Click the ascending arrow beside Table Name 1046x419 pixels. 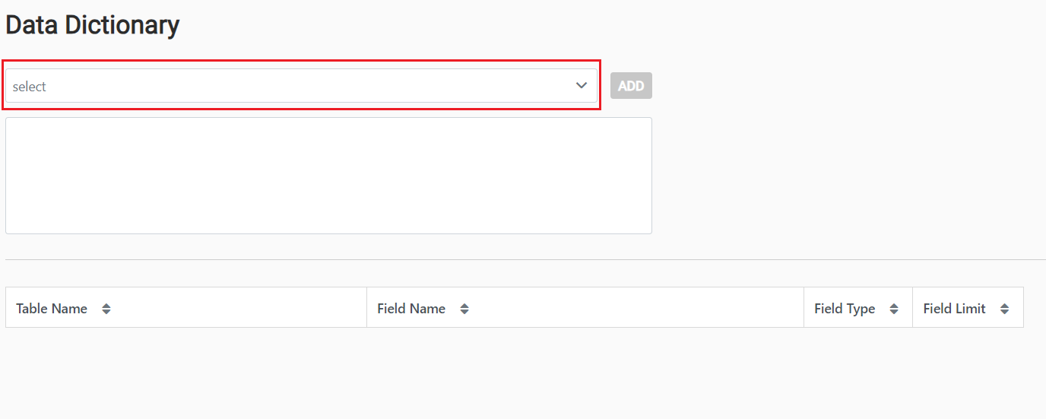point(106,306)
